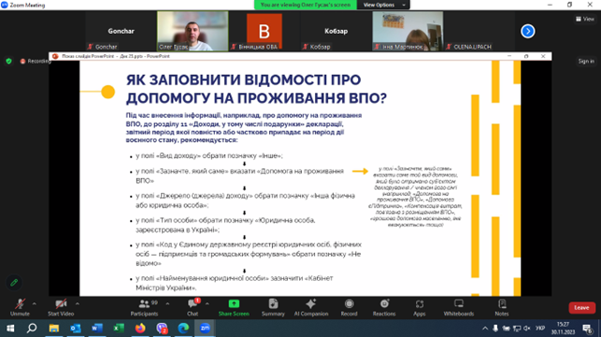Image resolution: width=601 pixels, height=337 pixels.
Task: Leave the meeting
Action: [581, 307]
